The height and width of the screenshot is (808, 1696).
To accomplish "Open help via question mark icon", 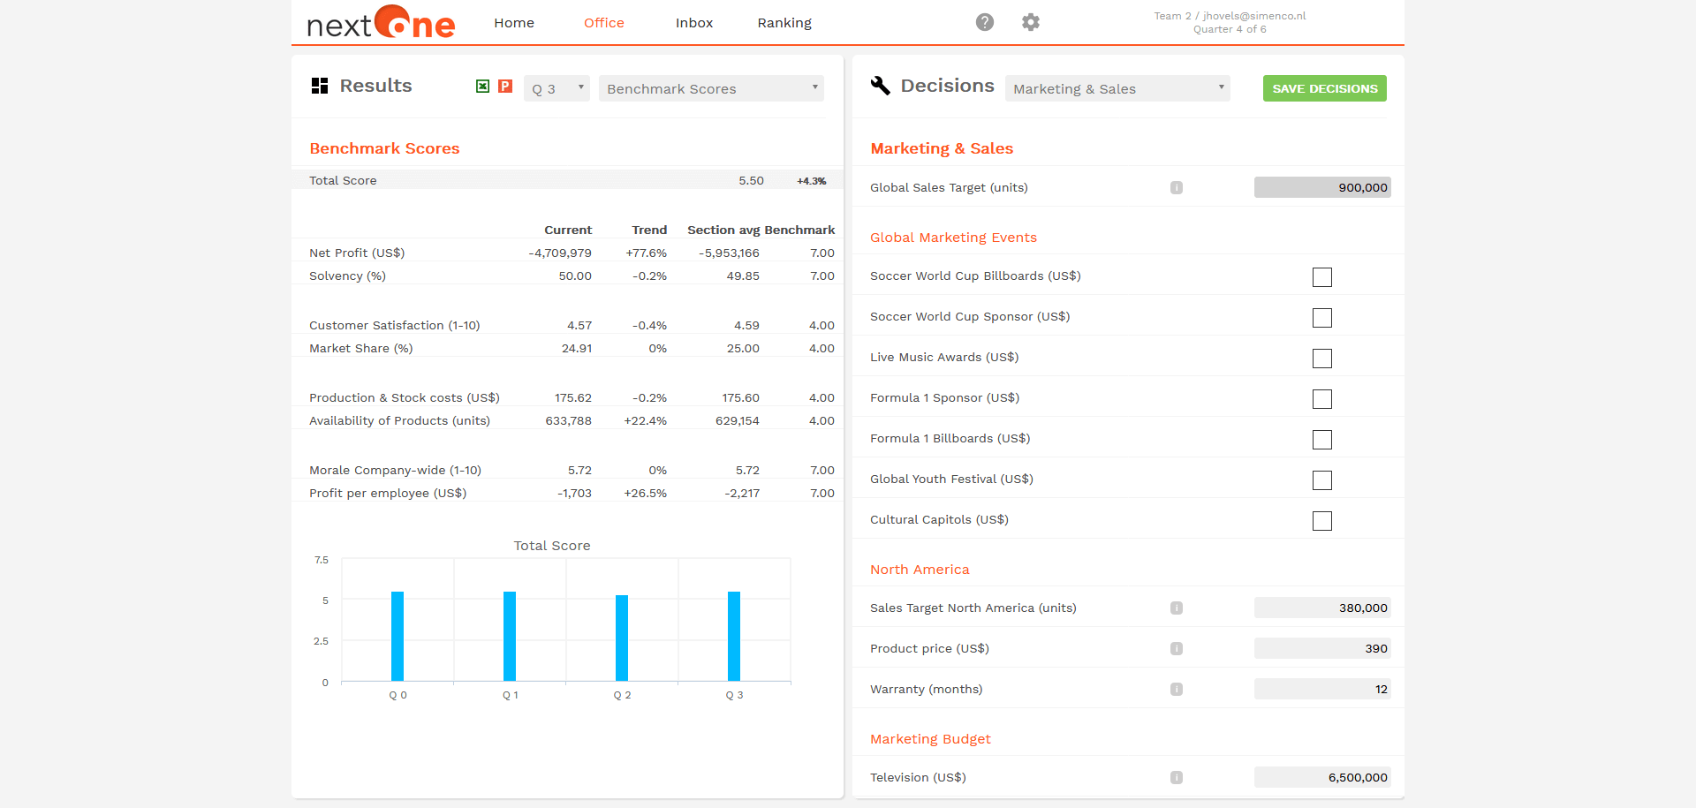I will pos(985,22).
